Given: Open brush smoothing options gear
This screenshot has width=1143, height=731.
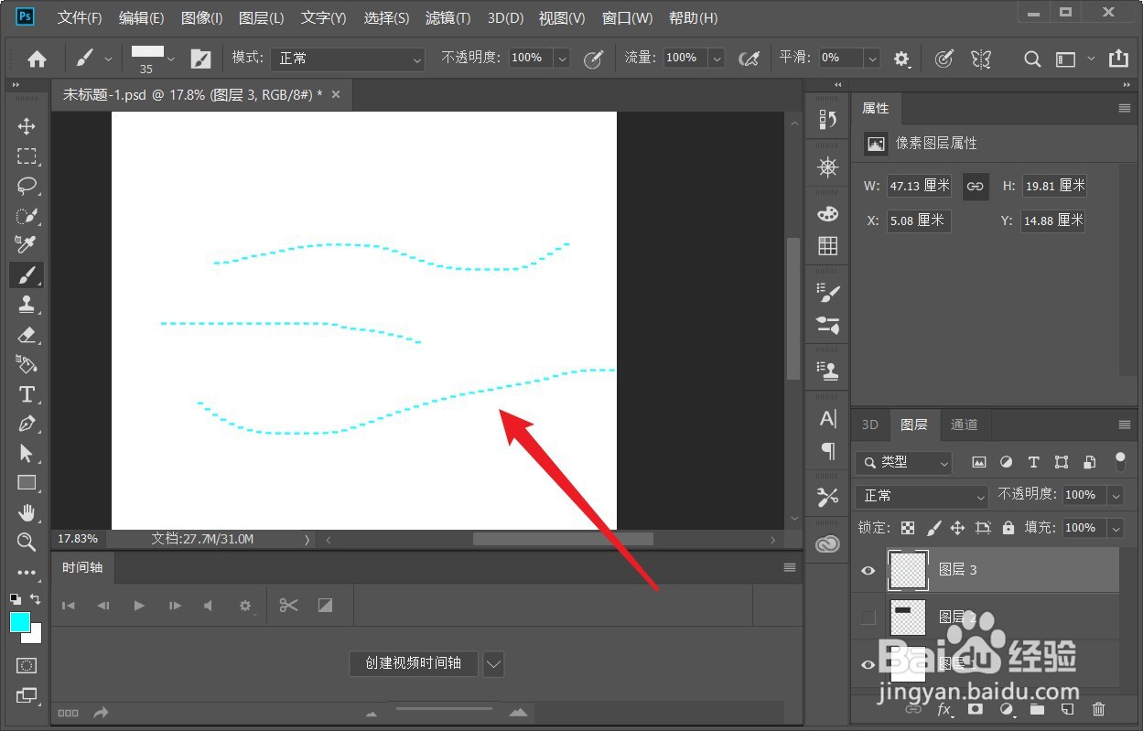Looking at the screenshot, I should [x=902, y=59].
